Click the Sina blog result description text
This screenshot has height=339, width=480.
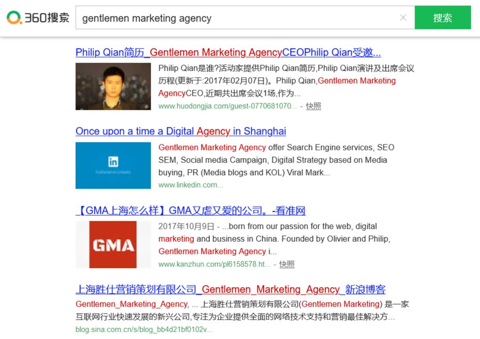pyautogui.click(x=242, y=310)
